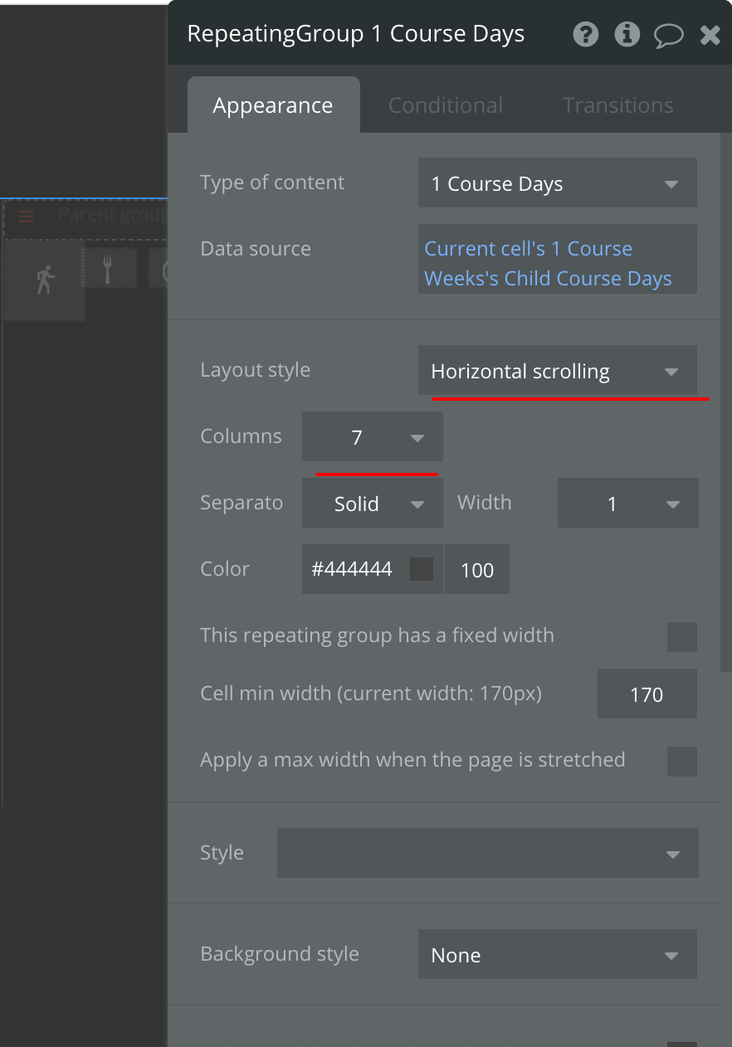Viewport: 732px width, 1047px height.
Task: Select the walking person icon element
Action: (45, 280)
